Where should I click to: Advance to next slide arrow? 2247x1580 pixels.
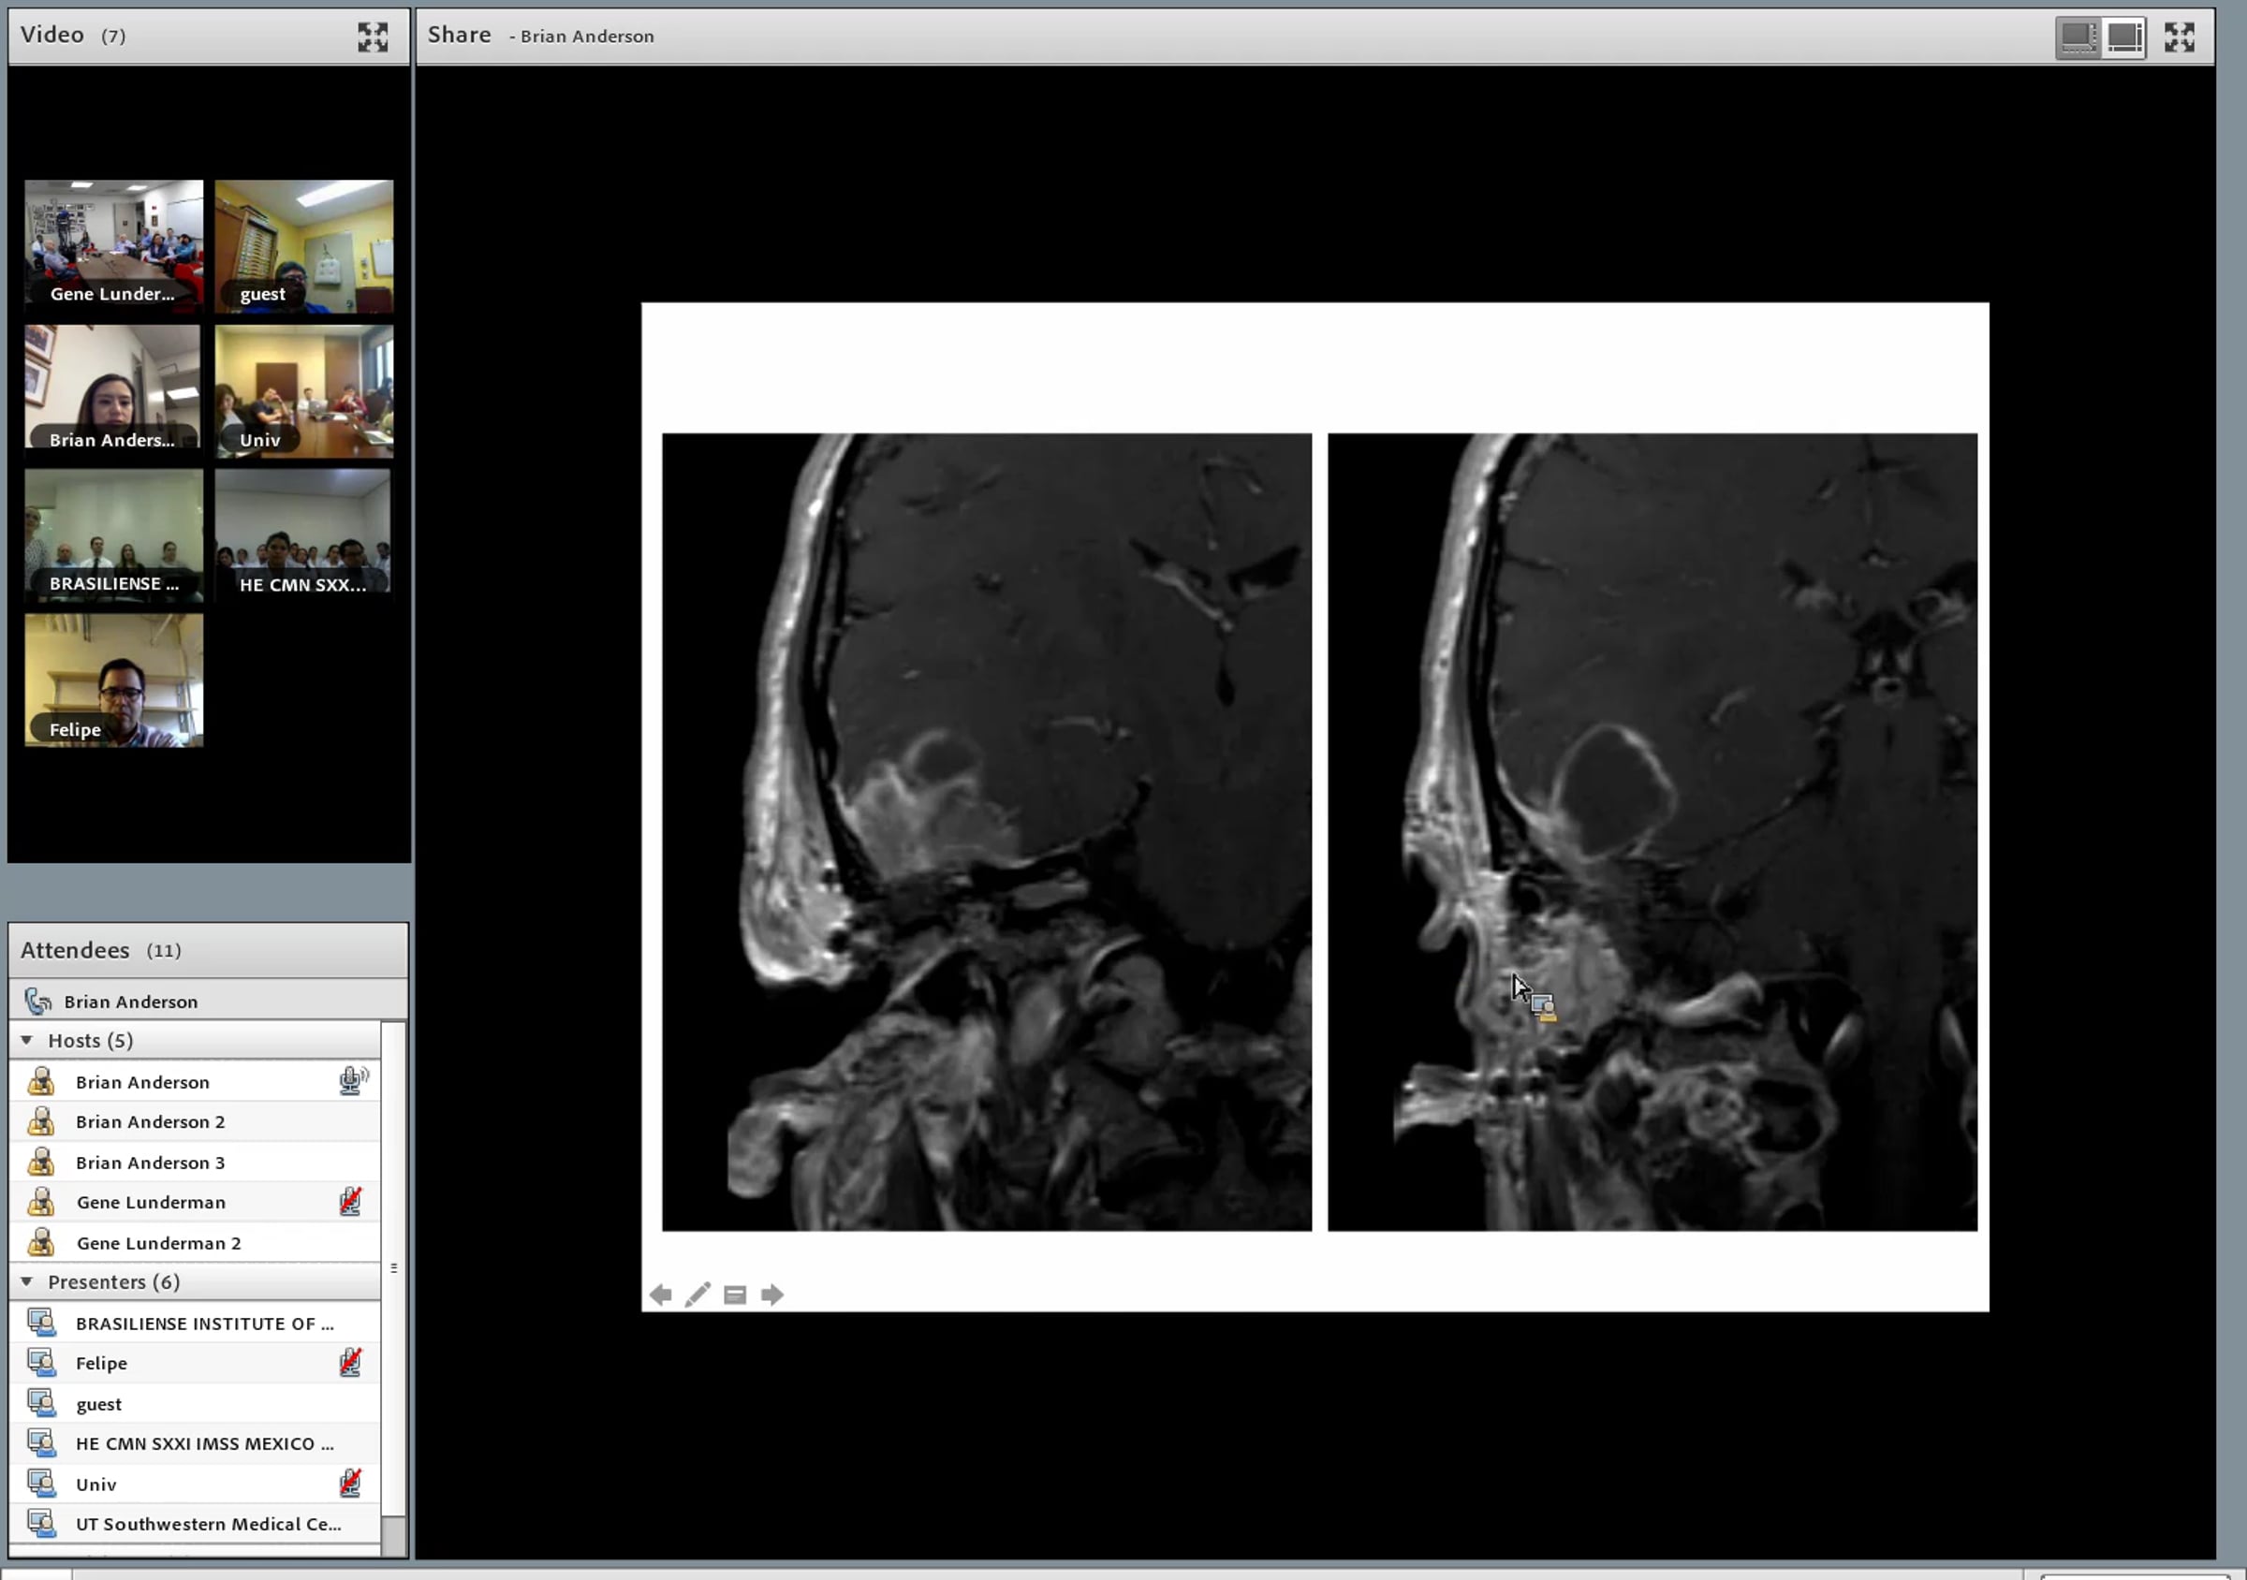pyautogui.click(x=772, y=1295)
